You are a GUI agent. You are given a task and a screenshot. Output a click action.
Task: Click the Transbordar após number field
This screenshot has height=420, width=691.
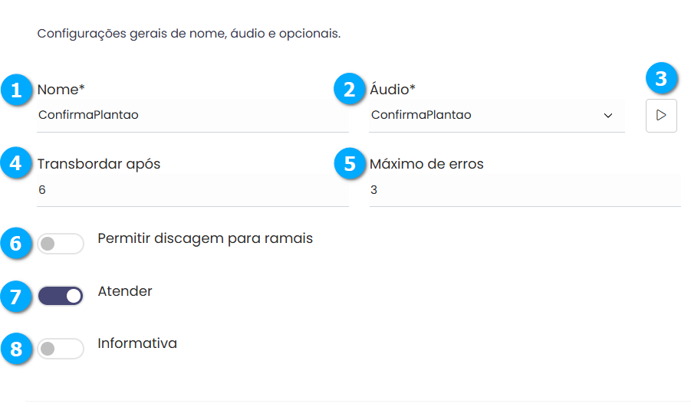point(192,190)
